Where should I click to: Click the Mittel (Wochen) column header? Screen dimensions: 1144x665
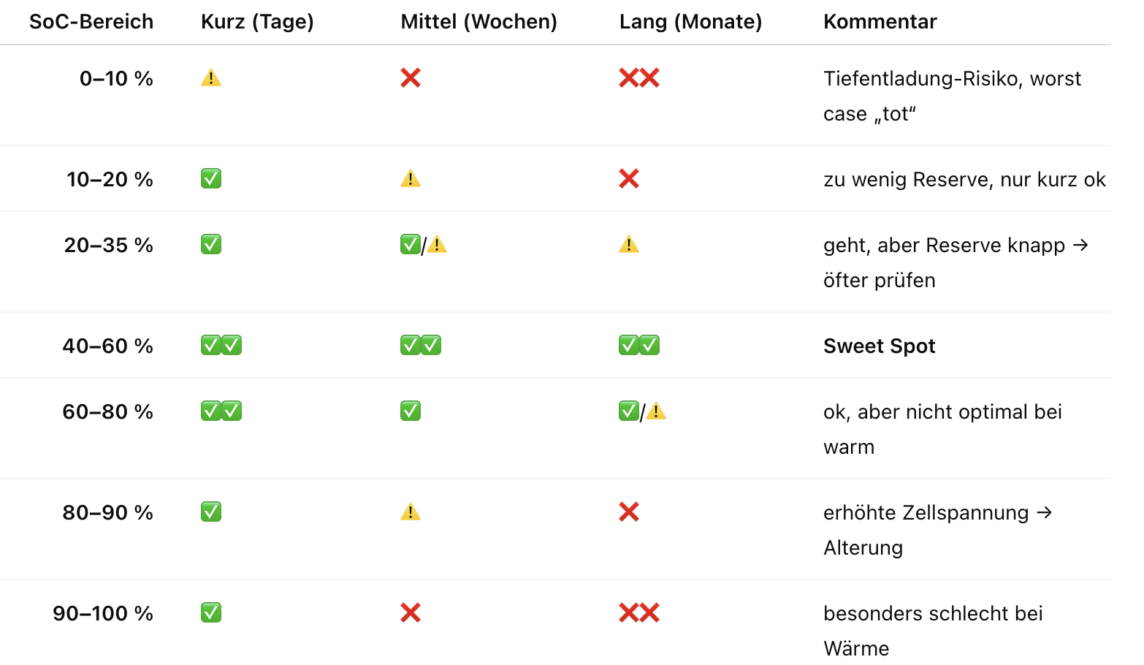478,22
